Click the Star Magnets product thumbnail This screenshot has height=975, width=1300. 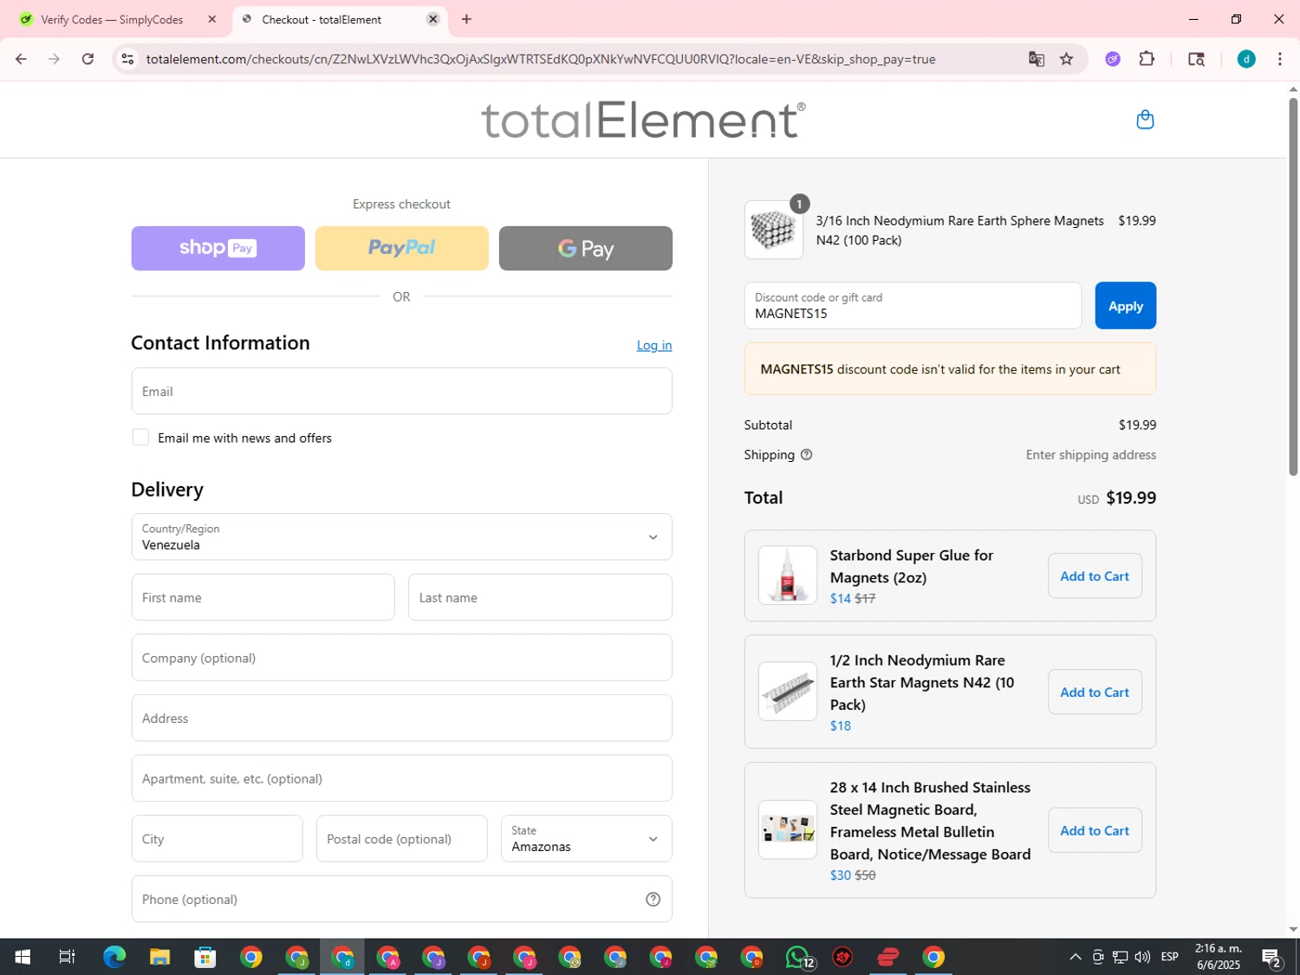pyautogui.click(x=787, y=692)
